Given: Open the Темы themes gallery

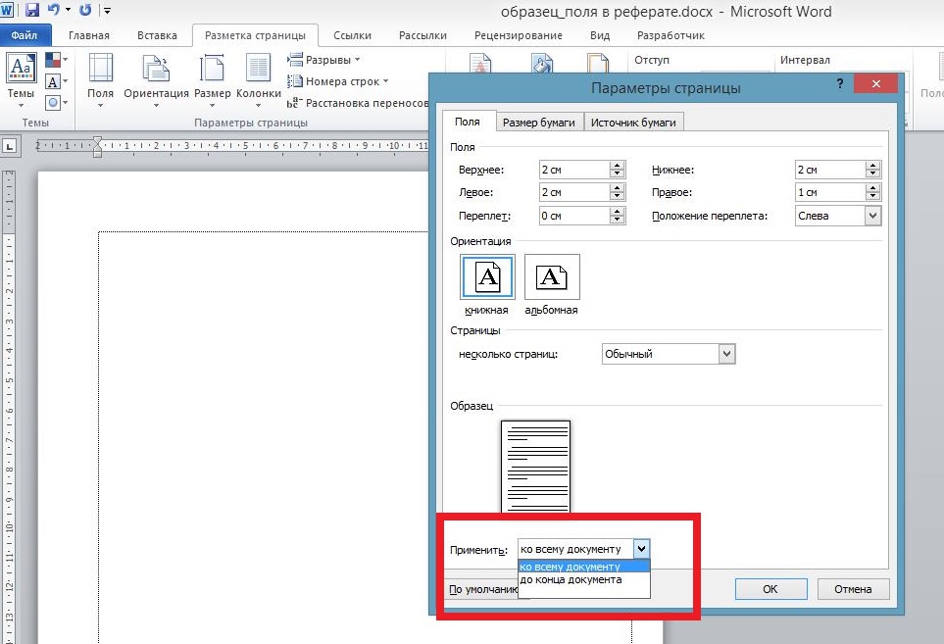Looking at the screenshot, I should tap(21, 80).
